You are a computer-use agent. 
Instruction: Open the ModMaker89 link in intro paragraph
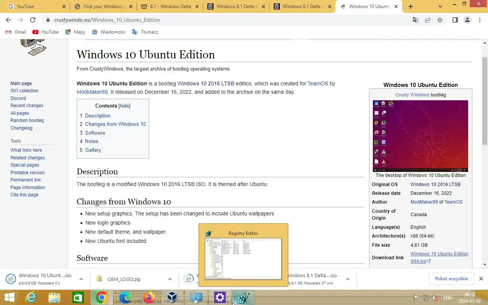pos(92,92)
